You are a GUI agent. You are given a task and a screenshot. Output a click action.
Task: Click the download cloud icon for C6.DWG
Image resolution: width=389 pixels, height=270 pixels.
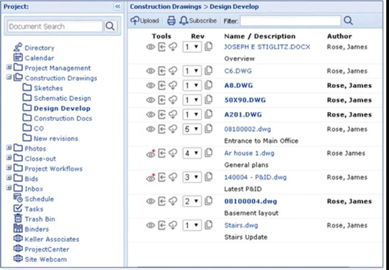(x=173, y=71)
